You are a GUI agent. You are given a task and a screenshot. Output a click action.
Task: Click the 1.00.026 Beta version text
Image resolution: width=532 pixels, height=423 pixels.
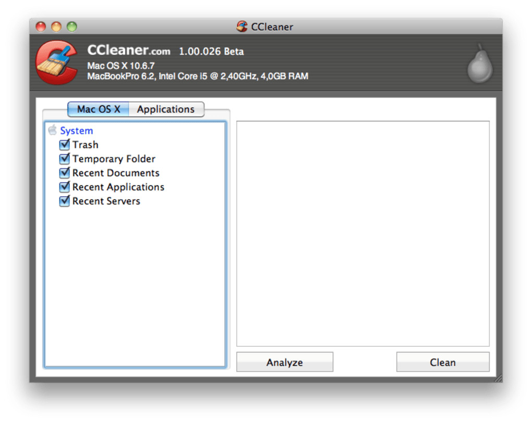pos(211,52)
